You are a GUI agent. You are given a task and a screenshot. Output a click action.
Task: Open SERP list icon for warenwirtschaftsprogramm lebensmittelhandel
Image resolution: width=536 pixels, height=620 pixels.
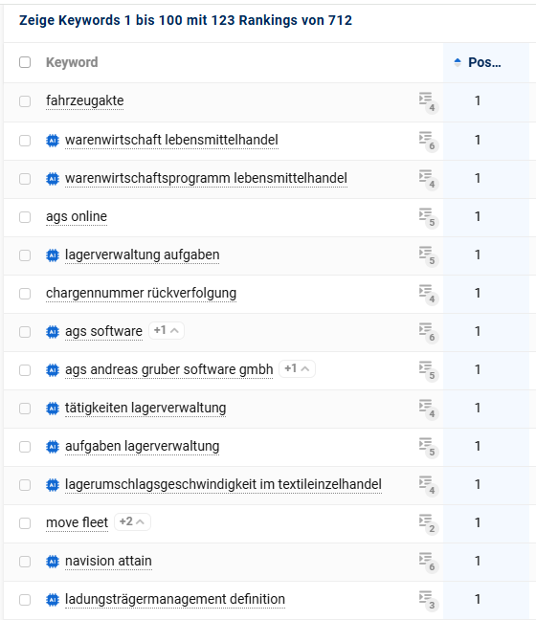coord(428,179)
